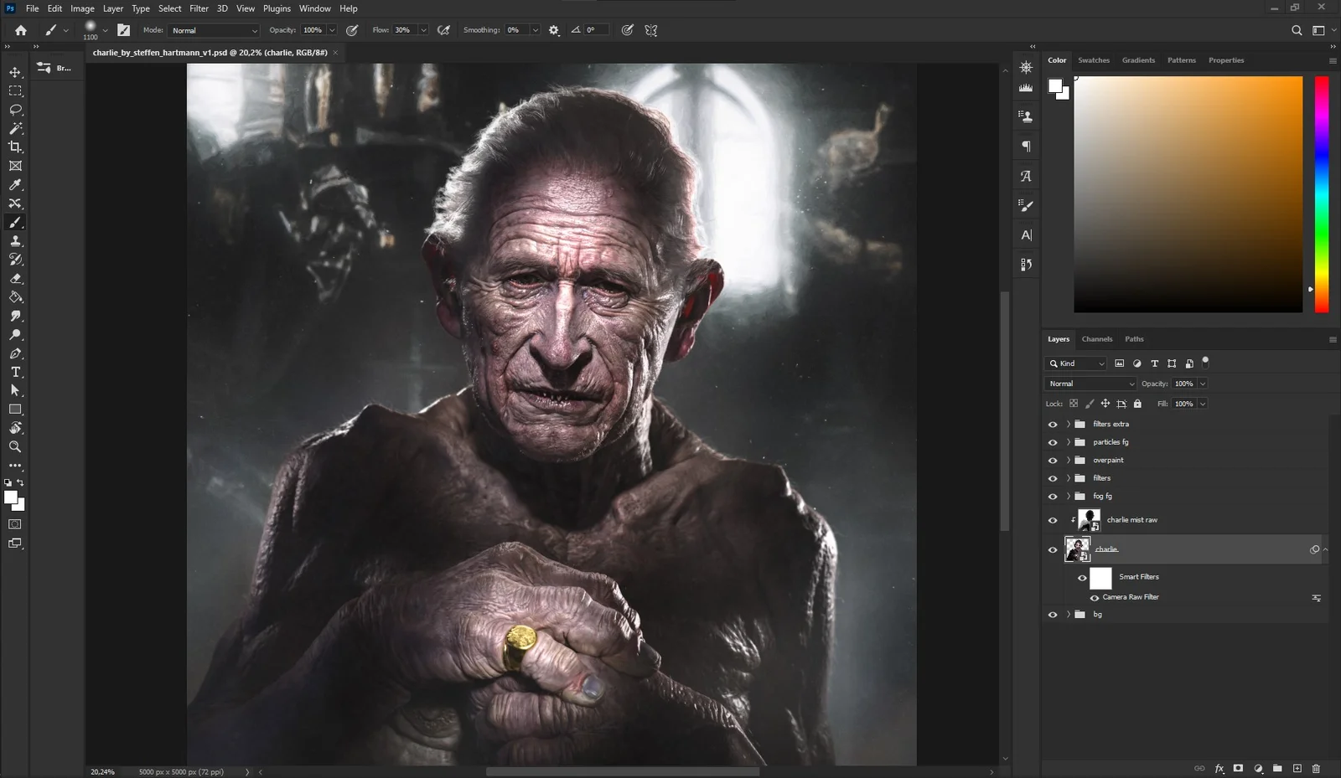Click the default foreground swatch in the color picker
This screenshot has height=778, width=1341.
[x=1054, y=86]
